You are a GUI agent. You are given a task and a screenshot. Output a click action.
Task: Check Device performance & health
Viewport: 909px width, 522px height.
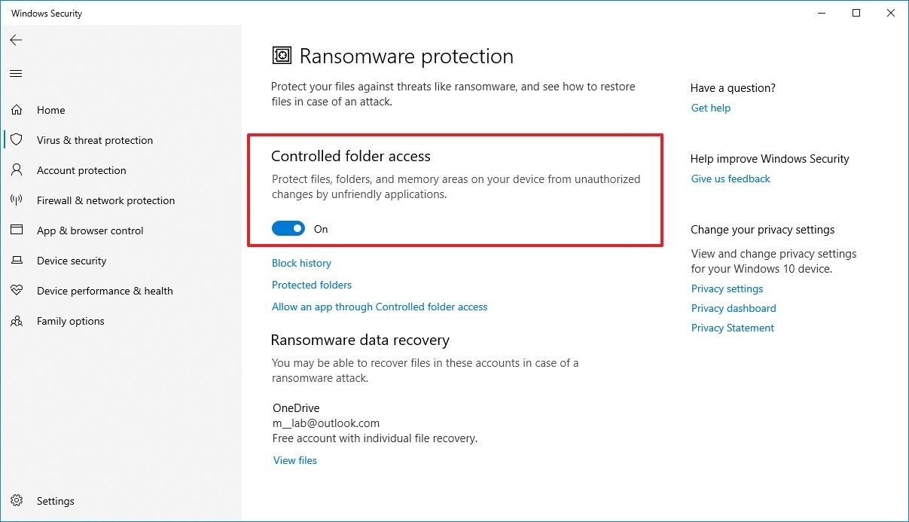click(x=105, y=291)
